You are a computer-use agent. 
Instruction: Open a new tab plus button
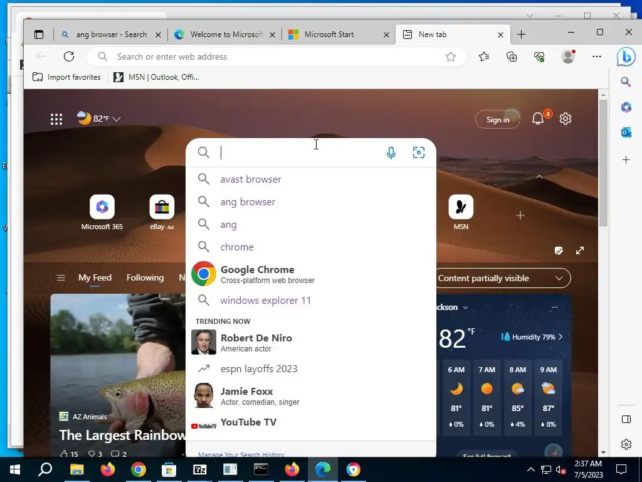click(x=521, y=35)
